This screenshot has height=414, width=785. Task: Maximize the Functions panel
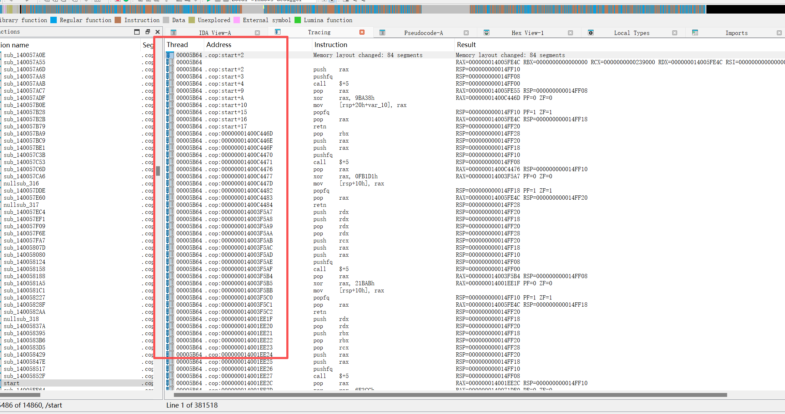click(137, 32)
